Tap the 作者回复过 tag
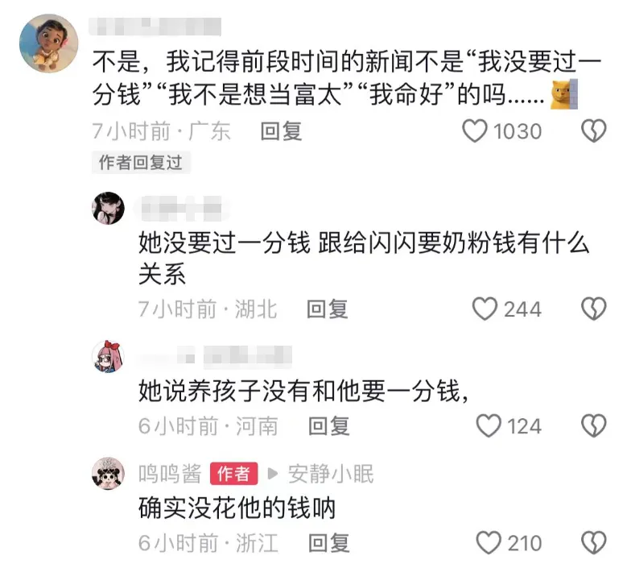The height and width of the screenshot is (568, 631). (x=141, y=163)
